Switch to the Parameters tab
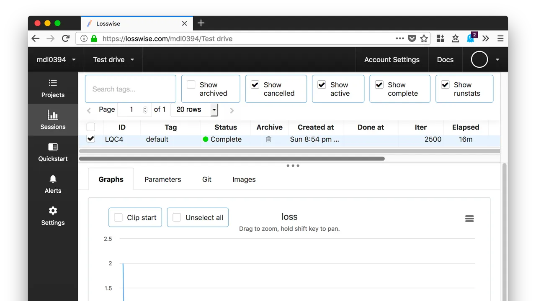 pyautogui.click(x=163, y=179)
